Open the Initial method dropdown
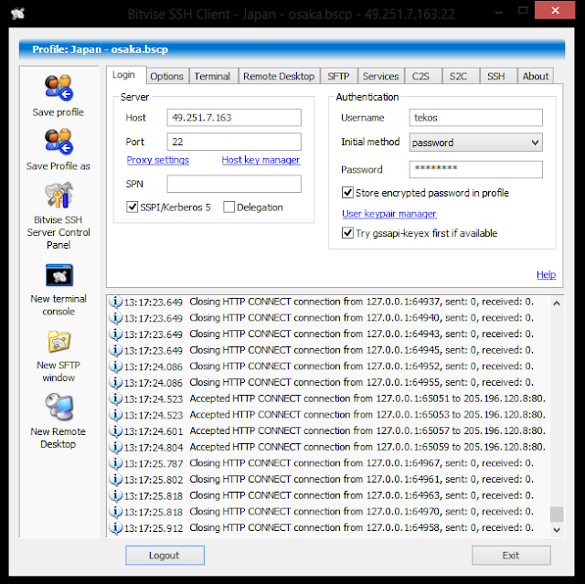585x584 pixels. coord(475,143)
